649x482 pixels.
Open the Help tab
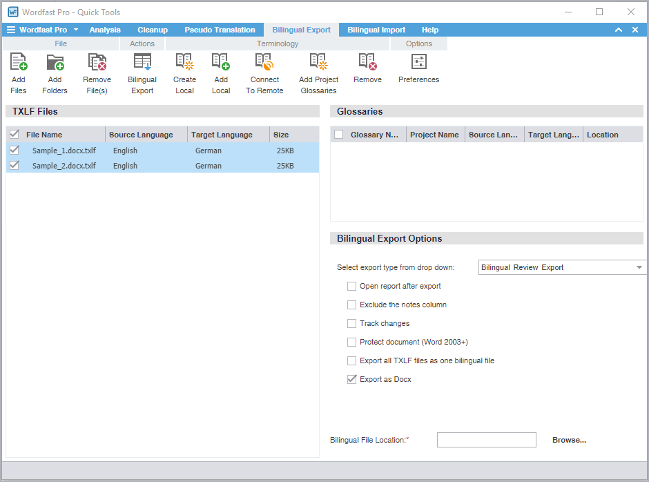[430, 30]
